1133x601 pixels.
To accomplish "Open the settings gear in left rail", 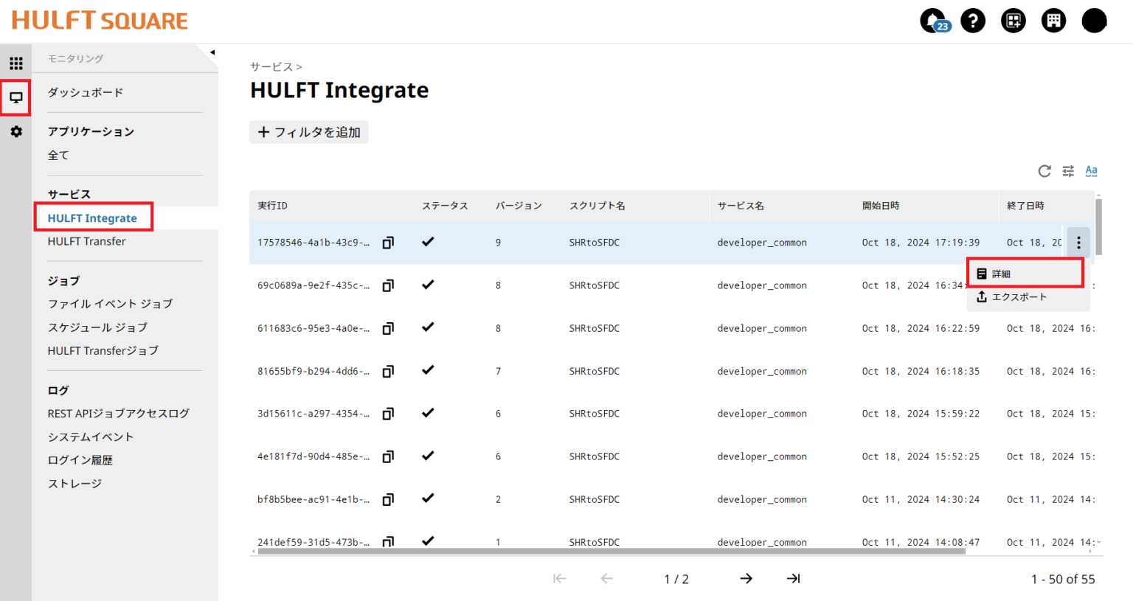I will pyautogui.click(x=15, y=131).
